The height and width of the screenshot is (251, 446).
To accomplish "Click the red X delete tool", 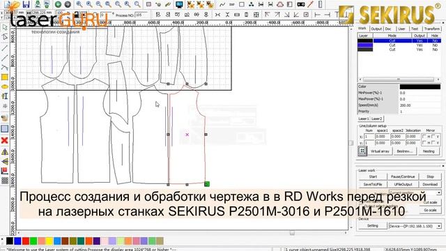I will [5, 140].
